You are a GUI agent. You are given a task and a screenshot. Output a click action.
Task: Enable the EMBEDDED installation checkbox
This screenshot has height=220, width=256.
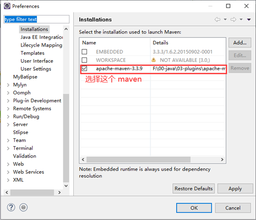coord(84,52)
